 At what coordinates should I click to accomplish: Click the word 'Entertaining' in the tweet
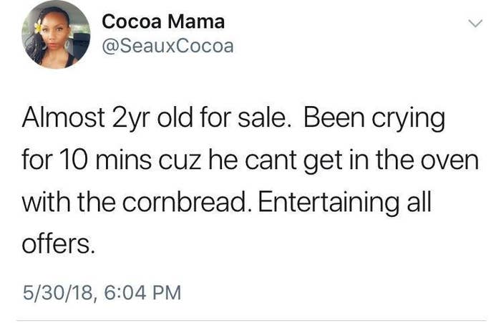(329, 204)
